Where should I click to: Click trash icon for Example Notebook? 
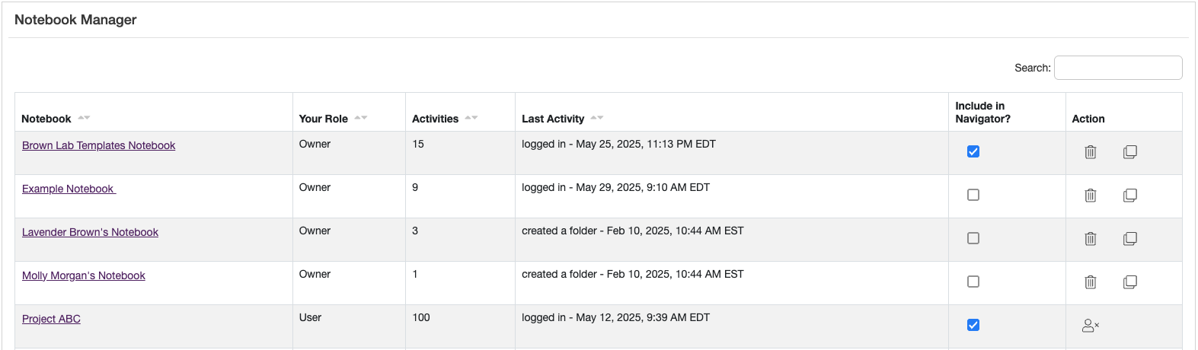[1090, 196]
